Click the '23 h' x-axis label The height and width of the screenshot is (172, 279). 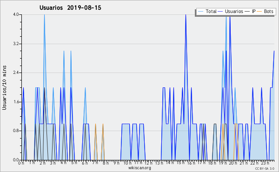265,163
